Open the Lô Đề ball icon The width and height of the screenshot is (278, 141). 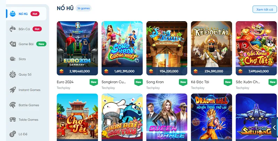13,134
